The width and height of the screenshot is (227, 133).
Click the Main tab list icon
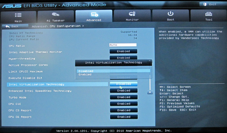point(18,15)
